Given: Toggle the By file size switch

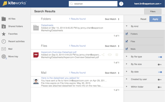Looking at the screenshot, I should coord(159,64).
